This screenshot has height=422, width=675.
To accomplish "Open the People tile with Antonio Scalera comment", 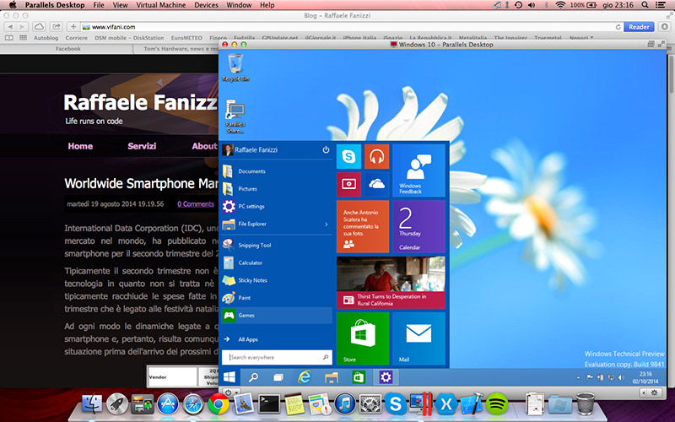I will point(363,226).
